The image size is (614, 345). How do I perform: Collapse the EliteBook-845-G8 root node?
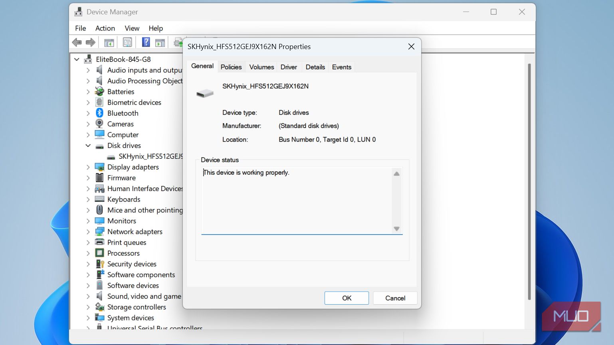click(x=77, y=59)
